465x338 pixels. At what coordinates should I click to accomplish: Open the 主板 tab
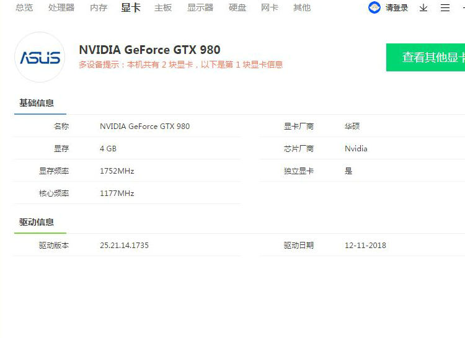[163, 7]
